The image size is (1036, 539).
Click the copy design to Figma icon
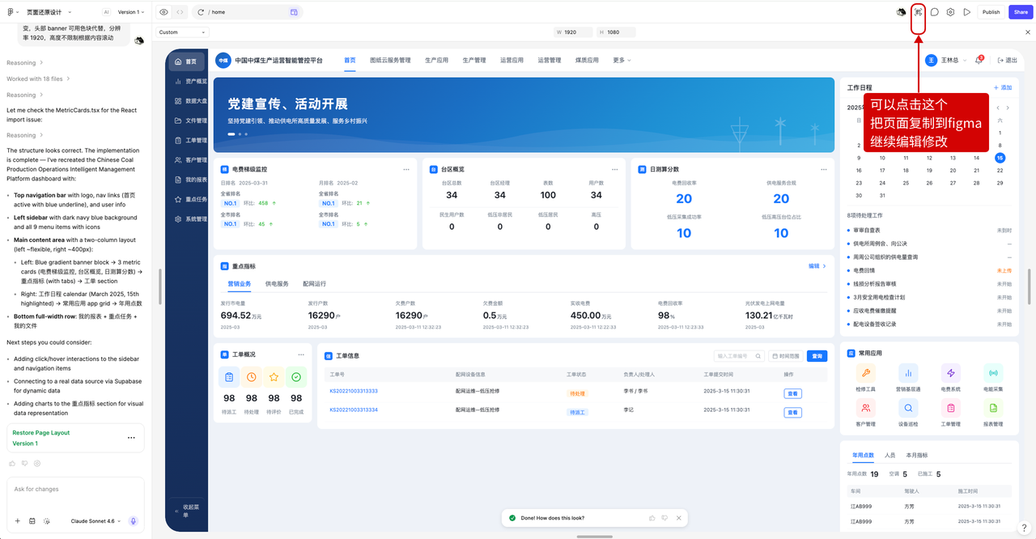[918, 12]
